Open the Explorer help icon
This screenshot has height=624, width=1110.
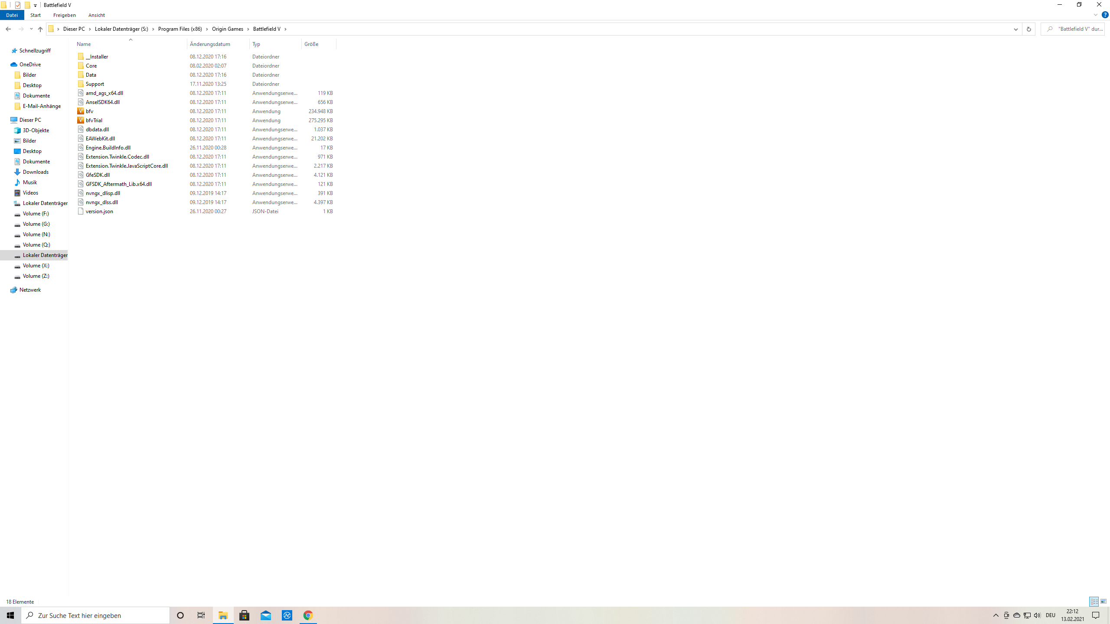[x=1105, y=15]
